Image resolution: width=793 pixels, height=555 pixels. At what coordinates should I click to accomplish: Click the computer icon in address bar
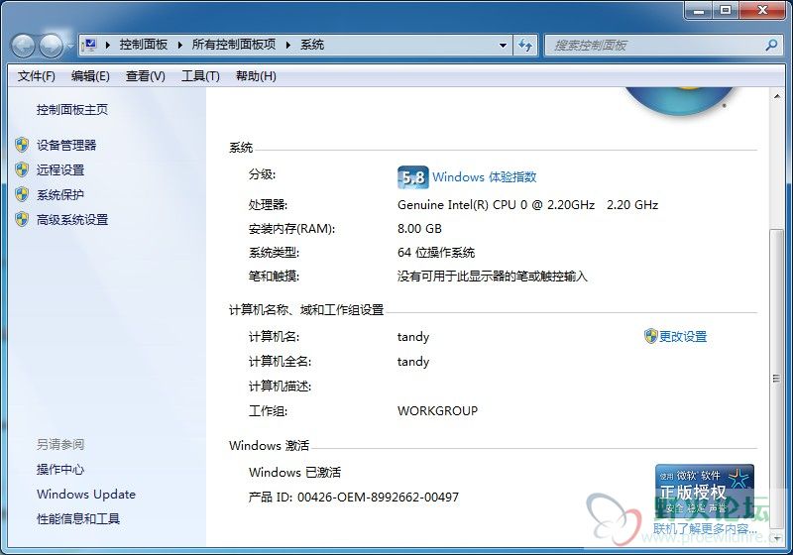pyautogui.click(x=91, y=45)
